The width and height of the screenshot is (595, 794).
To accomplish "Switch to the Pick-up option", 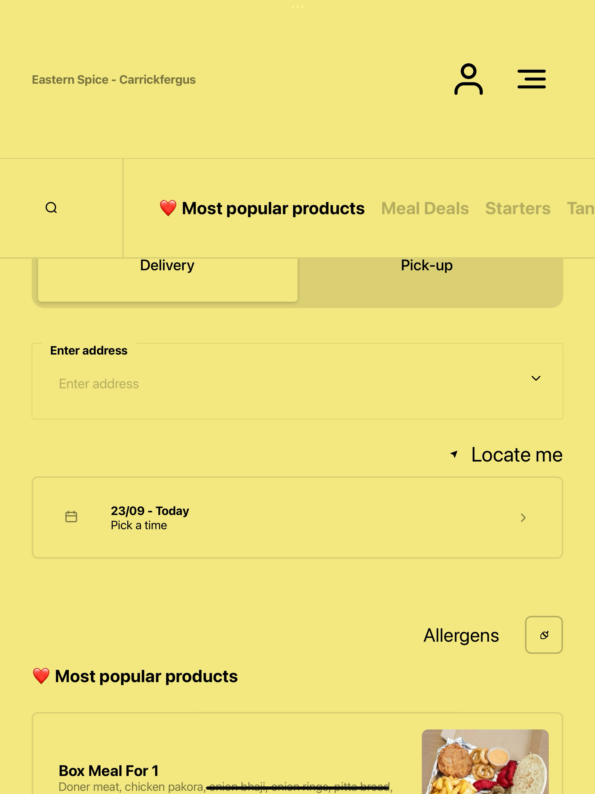I will (x=427, y=266).
